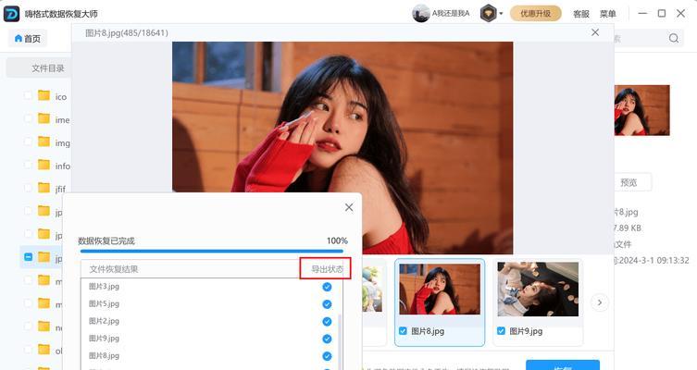
Task: Show next thumbnails with right chevron
Action: click(600, 302)
